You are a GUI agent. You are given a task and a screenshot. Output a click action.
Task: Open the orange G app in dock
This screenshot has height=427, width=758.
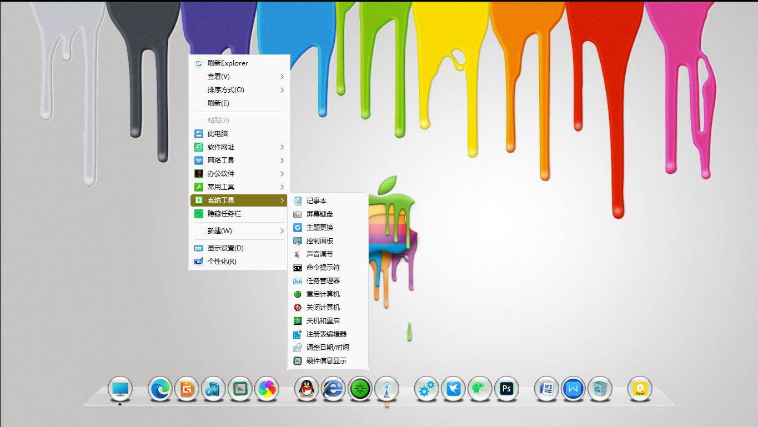click(x=187, y=389)
